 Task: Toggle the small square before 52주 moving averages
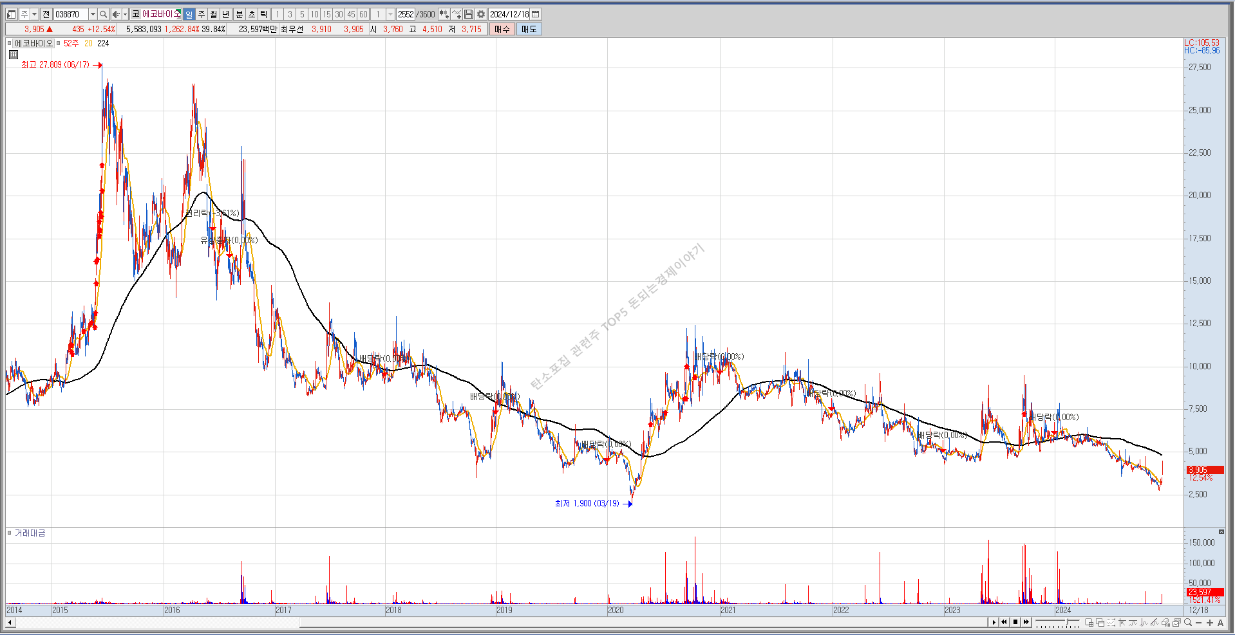click(x=58, y=43)
